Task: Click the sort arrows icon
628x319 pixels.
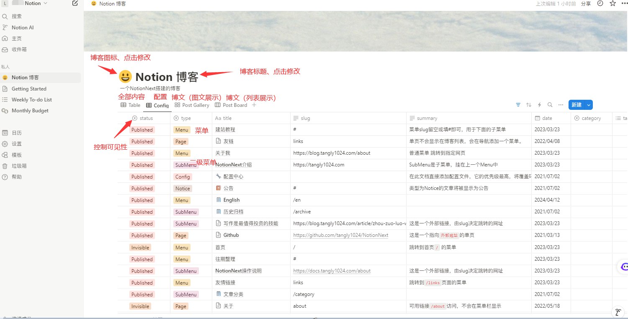Action: click(x=529, y=105)
